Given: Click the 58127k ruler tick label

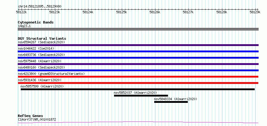Looking at the screenshot, I should 188,12.
